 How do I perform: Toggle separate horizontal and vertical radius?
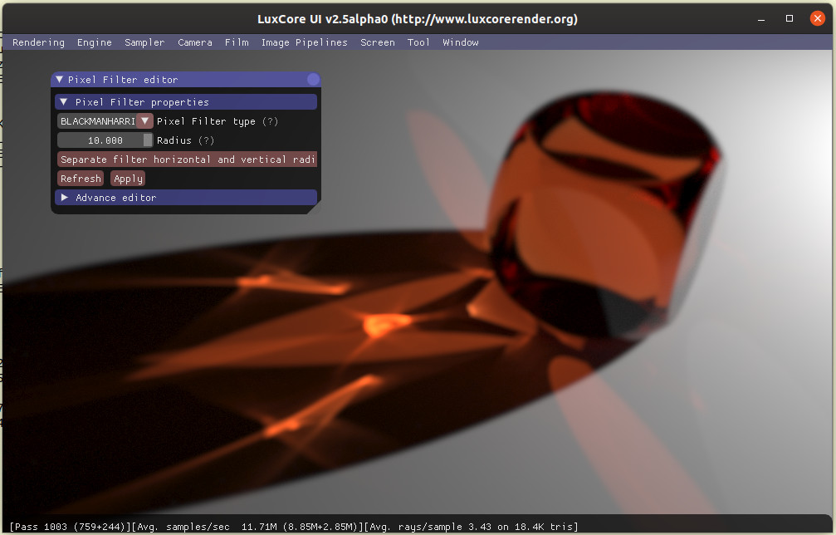(x=187, y=160)
